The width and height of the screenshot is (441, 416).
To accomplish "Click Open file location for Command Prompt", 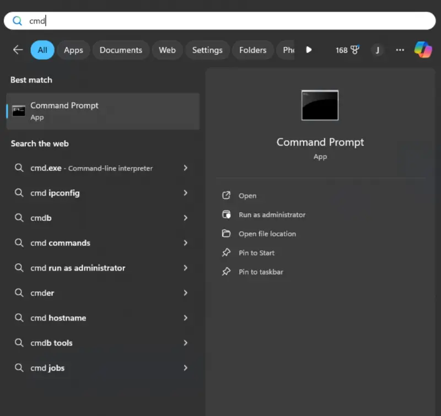I will point(267,234).
